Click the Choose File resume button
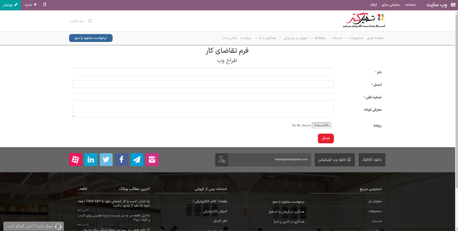 (322, 125)
